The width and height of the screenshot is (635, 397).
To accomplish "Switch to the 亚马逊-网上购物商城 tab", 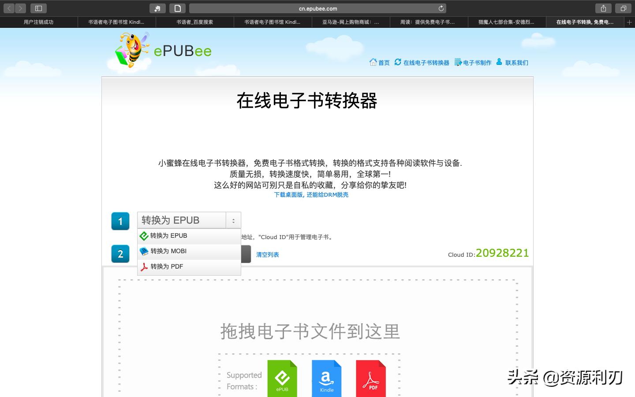I will tap(351, 22).
